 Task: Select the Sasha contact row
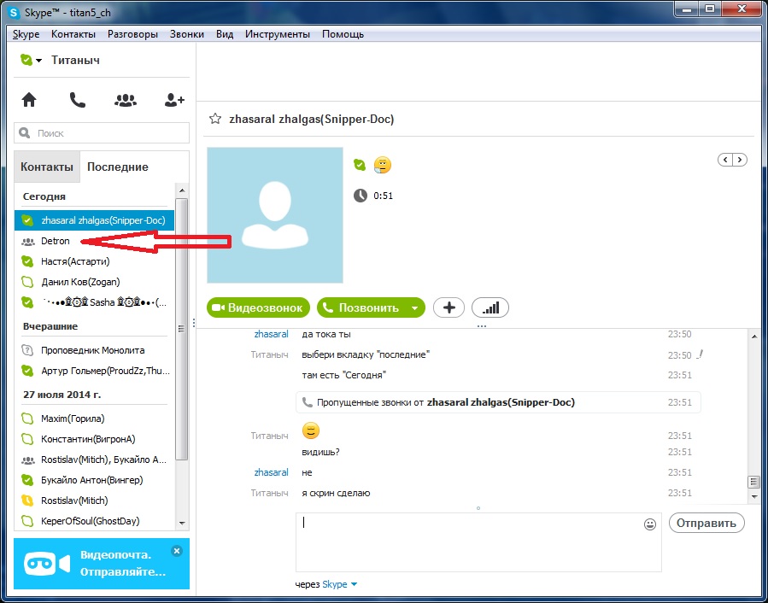tap(95, 302)
